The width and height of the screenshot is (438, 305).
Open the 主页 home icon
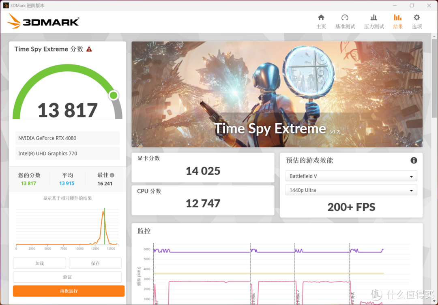[321, 17]
